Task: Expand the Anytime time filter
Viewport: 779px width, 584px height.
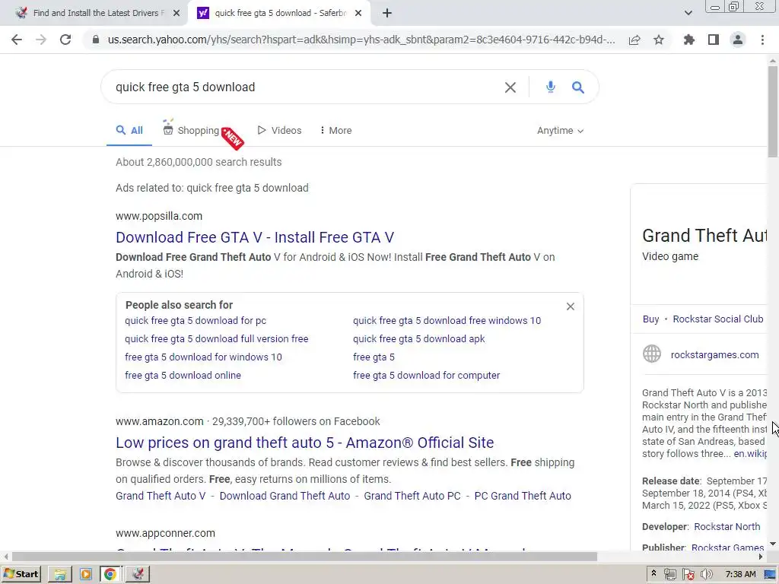Action: 560,131
